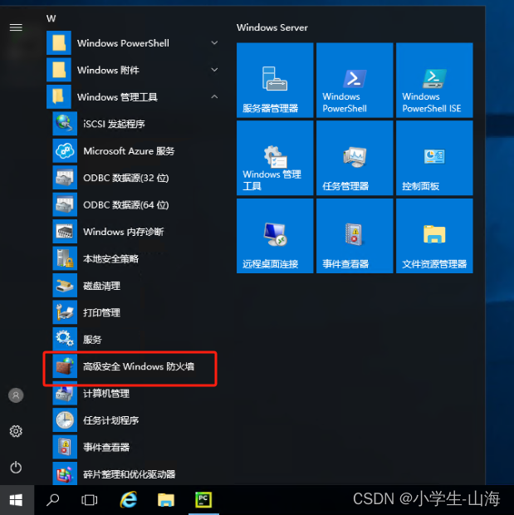Open the 本地安全策略 padlock icon

click(65, 258)
